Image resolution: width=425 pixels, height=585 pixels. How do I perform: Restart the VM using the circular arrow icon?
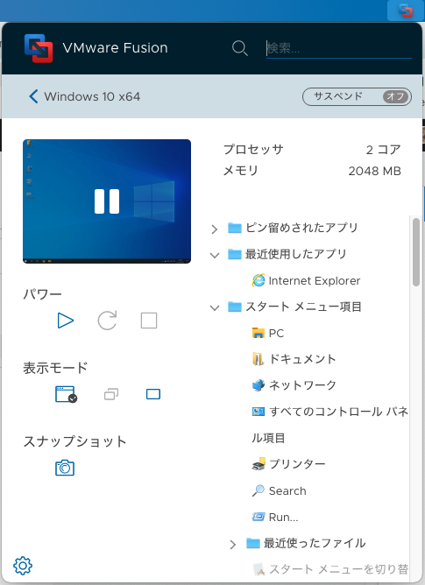[x=107, y=321]
